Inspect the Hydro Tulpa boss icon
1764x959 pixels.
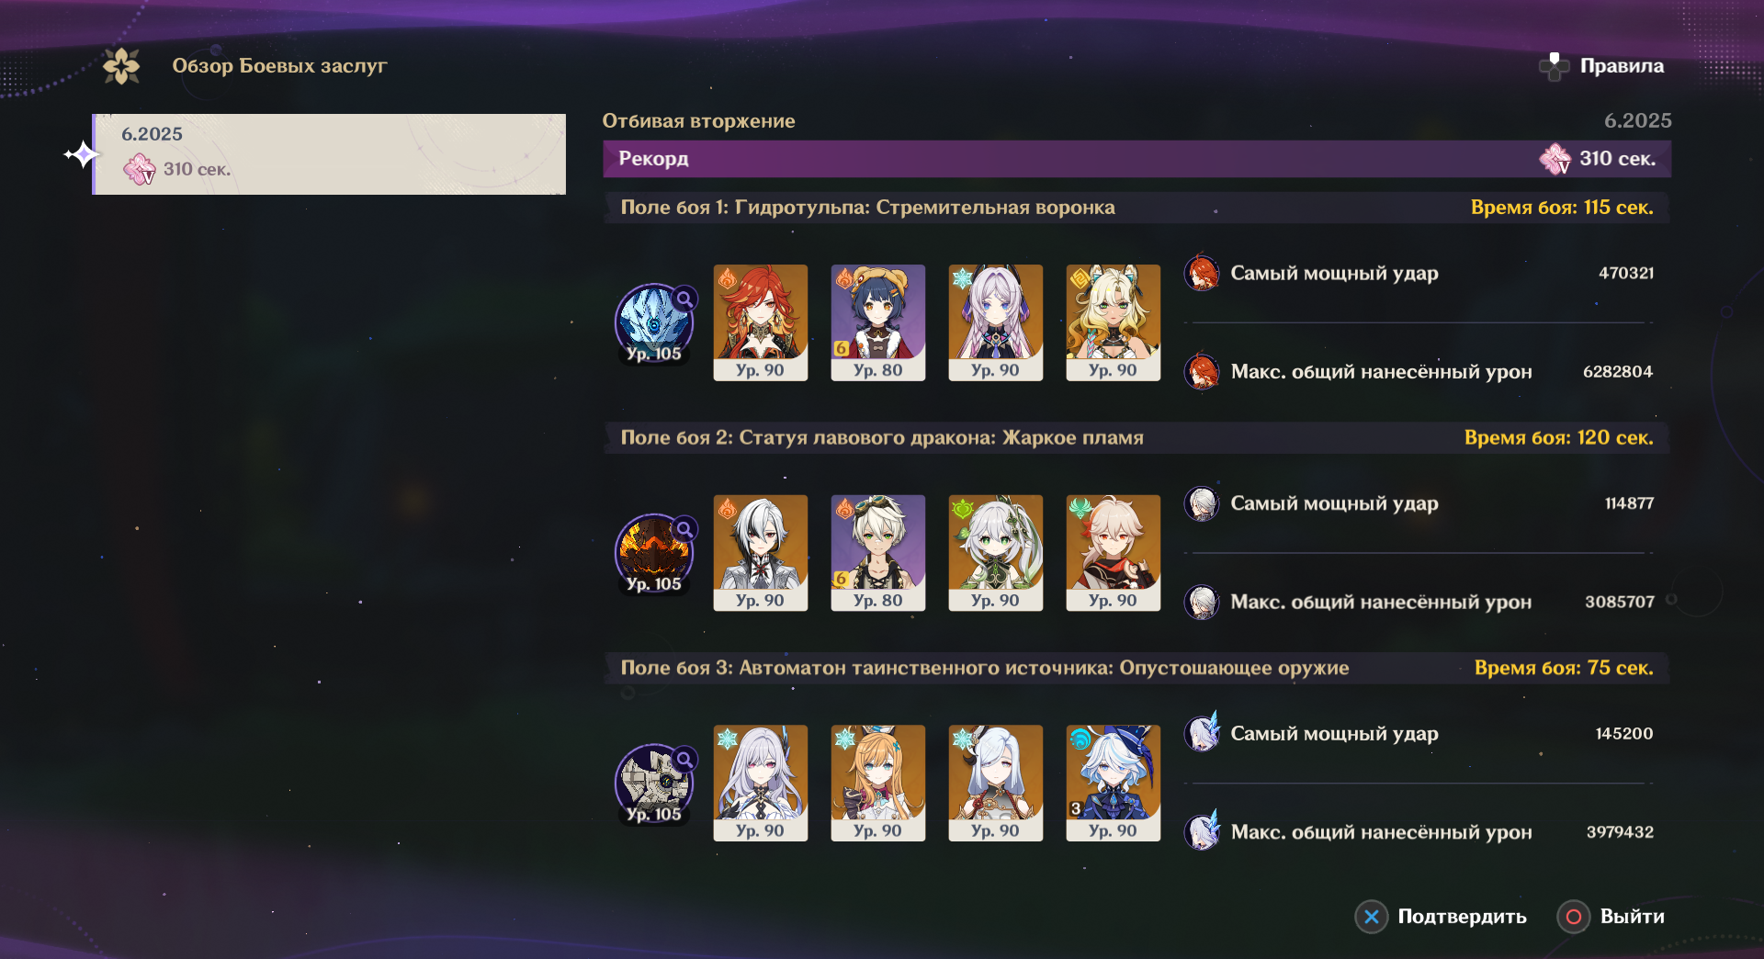click(654, 323)
